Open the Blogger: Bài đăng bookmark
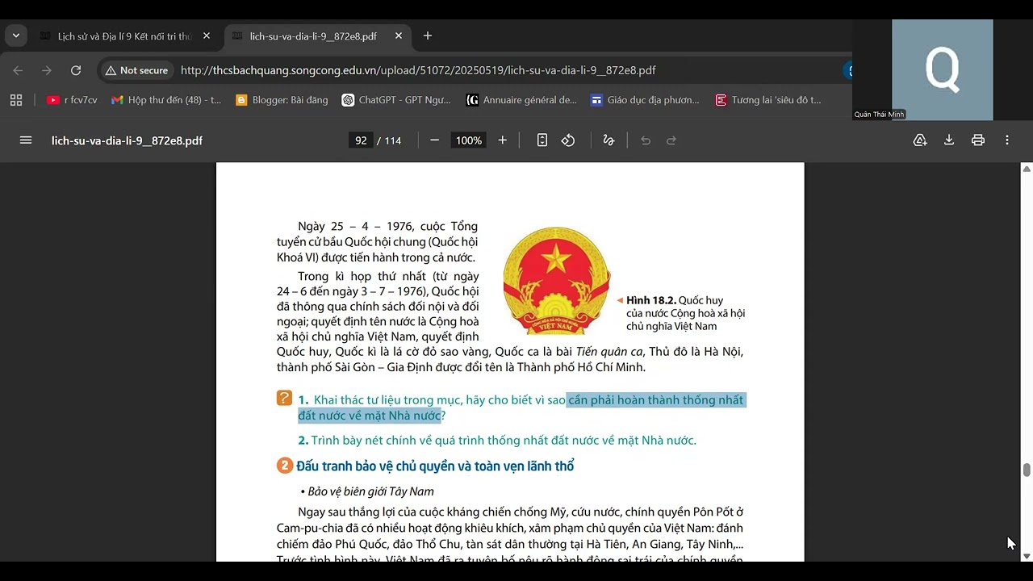This screenshot has width=1033, height=581. (282, 100)
